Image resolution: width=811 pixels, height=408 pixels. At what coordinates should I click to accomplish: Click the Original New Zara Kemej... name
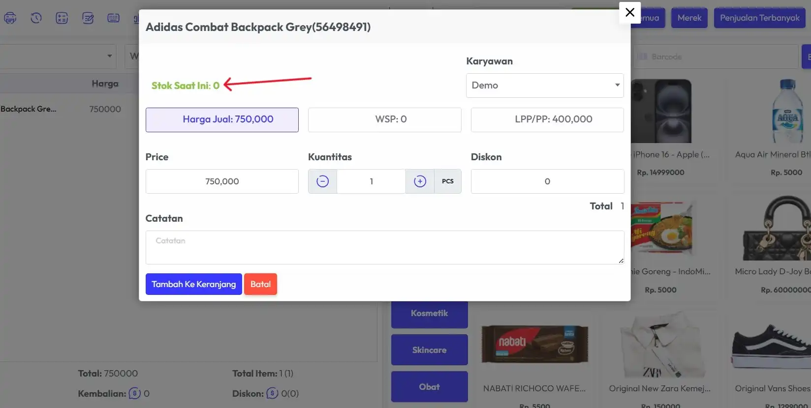coord(660,388)
